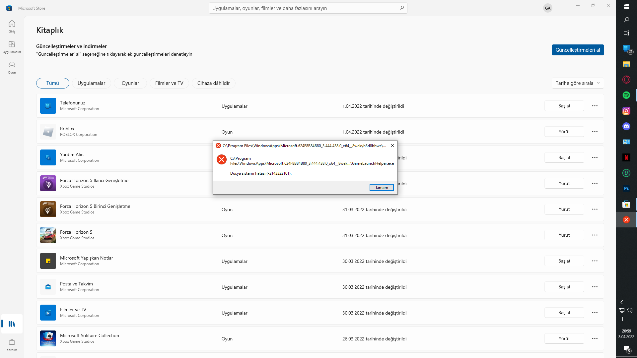Click Yürüt for Forza Horizon 5 Birinci Genişletme
The image size is (637, 358).
[564, 209]
